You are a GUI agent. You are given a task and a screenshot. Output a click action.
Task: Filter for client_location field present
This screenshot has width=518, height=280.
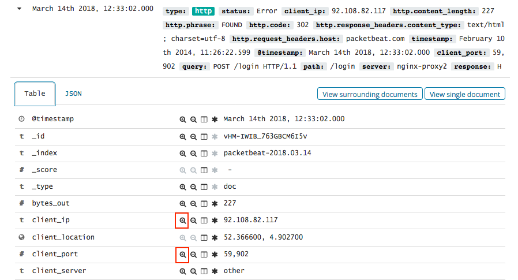[x=215, y=237]
